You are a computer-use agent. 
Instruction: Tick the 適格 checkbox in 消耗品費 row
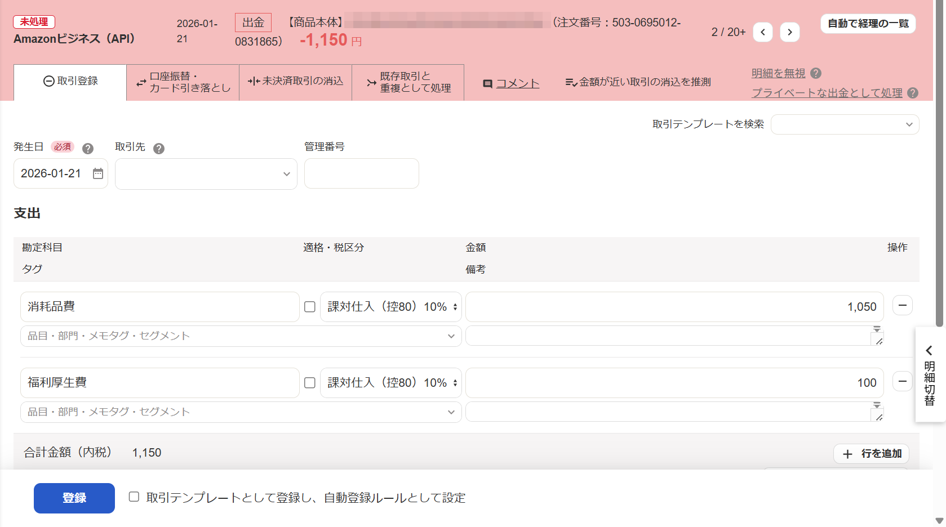pyautogui.click(x=310, y=307)
